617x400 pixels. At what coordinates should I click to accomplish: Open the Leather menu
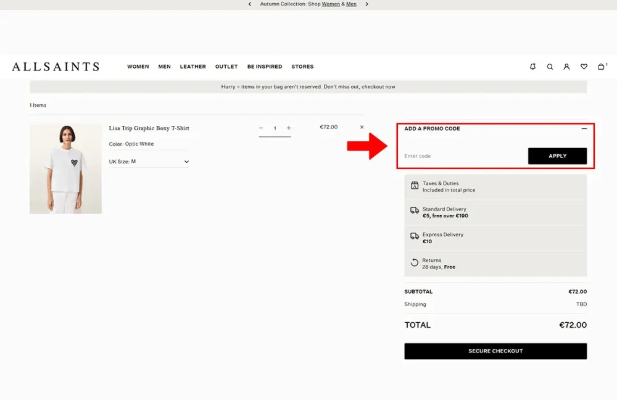pyautogui.click(x=193, y=67)
